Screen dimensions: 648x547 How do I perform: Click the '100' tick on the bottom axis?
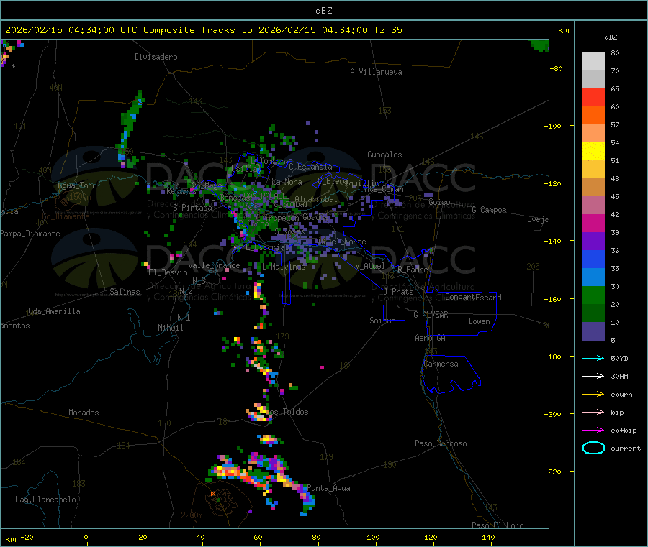pos(373,537)
